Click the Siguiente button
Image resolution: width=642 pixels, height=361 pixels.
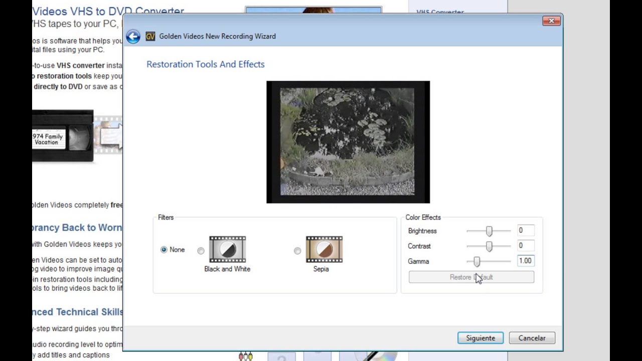480,338
